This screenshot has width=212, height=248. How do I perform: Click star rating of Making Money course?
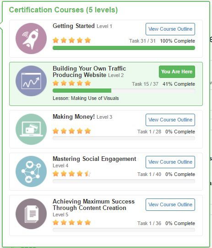[x=72, y=131]
